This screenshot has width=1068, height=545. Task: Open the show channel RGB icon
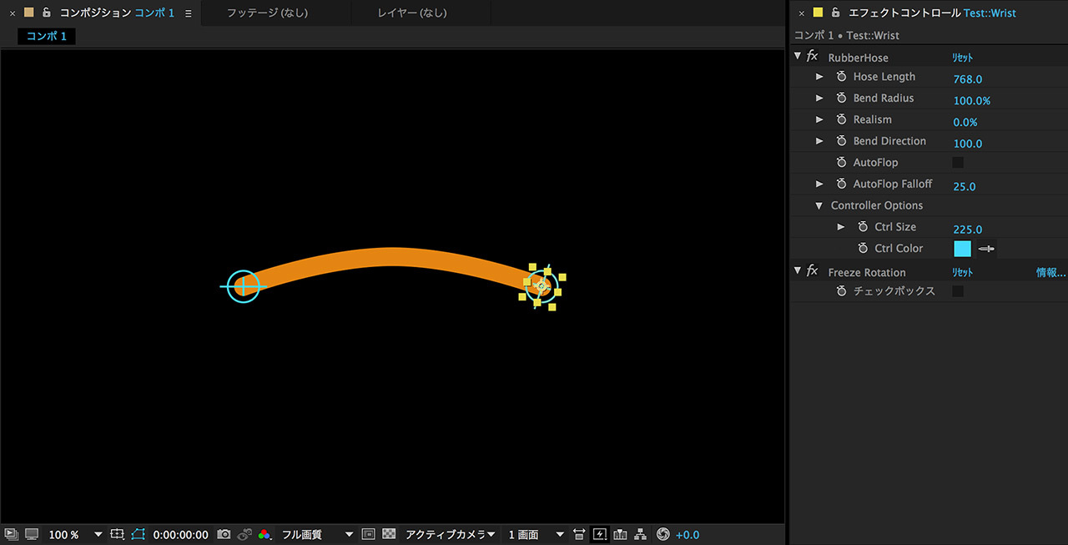point(264,534)
